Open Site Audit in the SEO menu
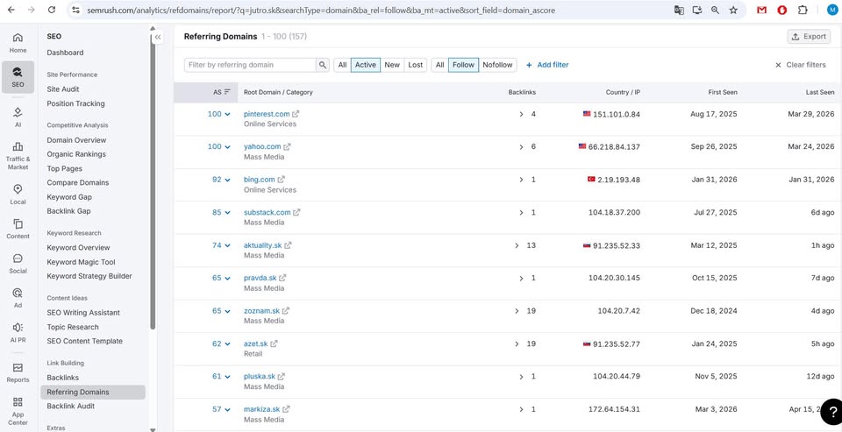The height and width of the screenshot is (432, 842). pyautogui.click(x=63, y=89)
